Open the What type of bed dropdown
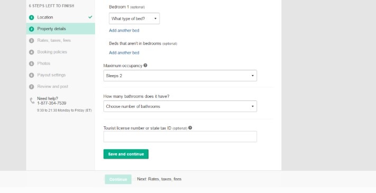 pos(134,19)
